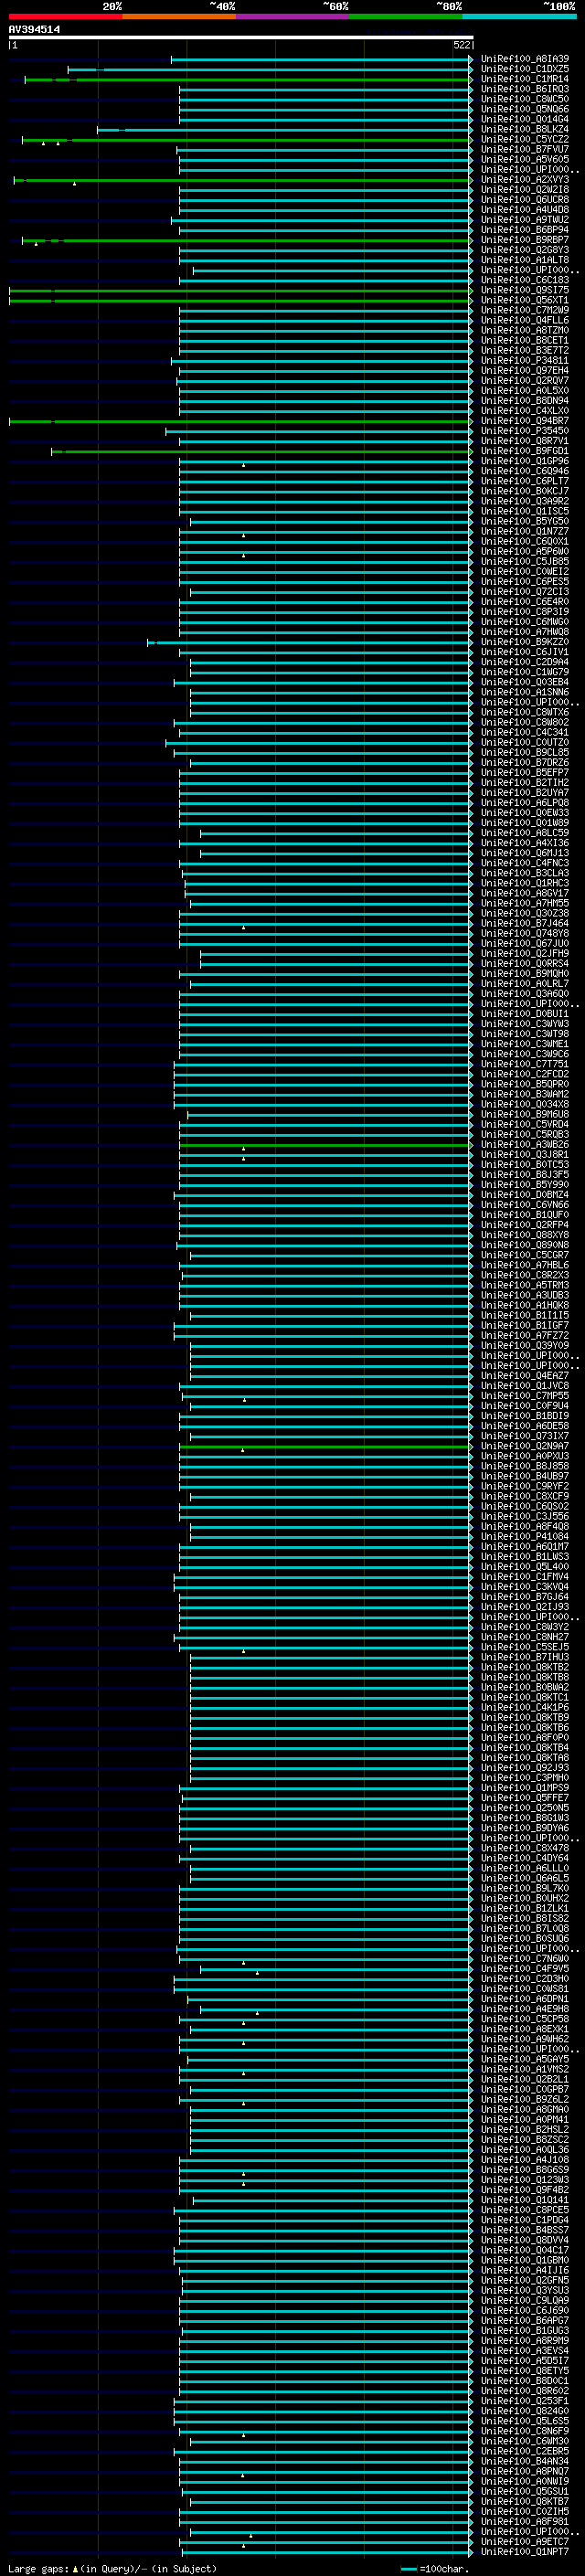Click the hit label UniRef100_A1ALT8
Image resolution: width=585 pixels, height=2576 pixels.
pos(525,260)
